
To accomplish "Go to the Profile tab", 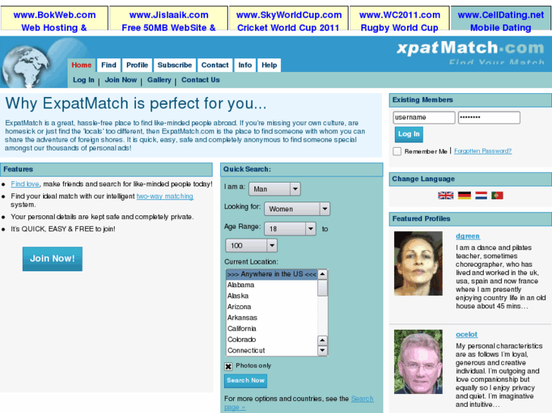I will (x=137, y=65).
